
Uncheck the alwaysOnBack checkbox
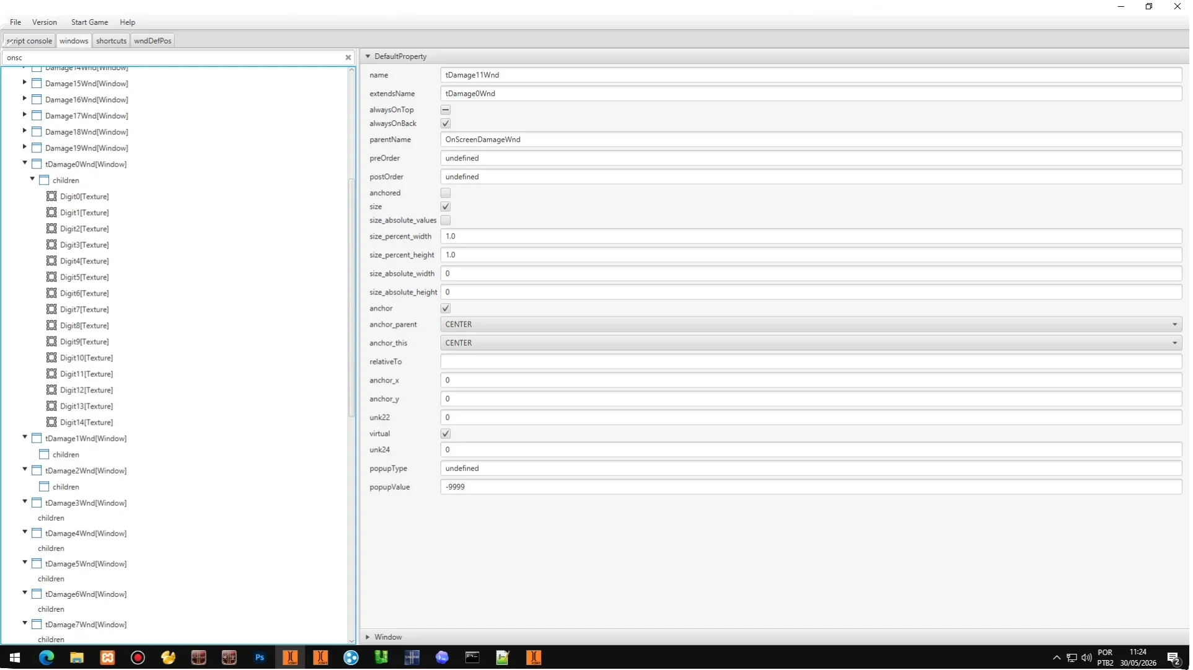coord(446,123)
